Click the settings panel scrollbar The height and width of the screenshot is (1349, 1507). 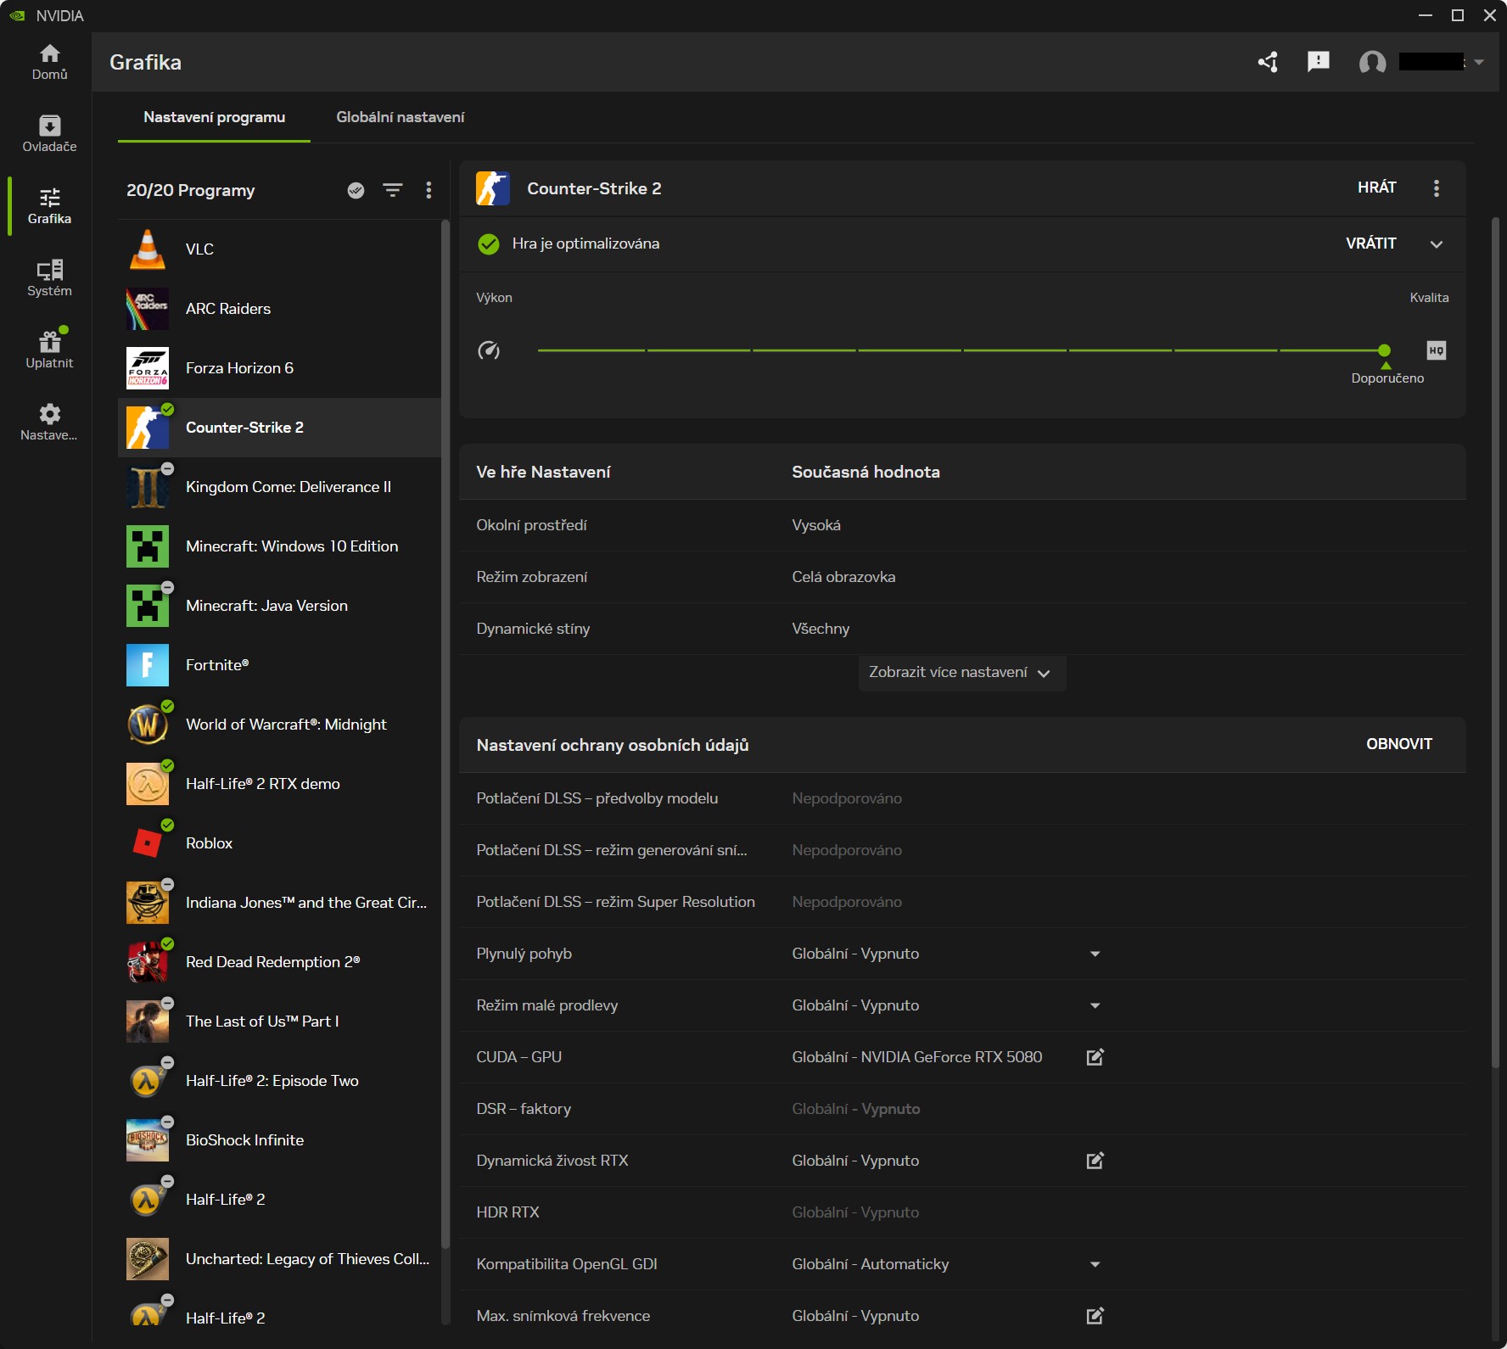(x=1495, y=642)
